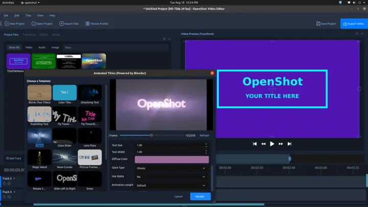The image size is (368, 207).
Task: Toggle the lock icon on Track 4
Action: pyautogui.click(x=5, y=197)
